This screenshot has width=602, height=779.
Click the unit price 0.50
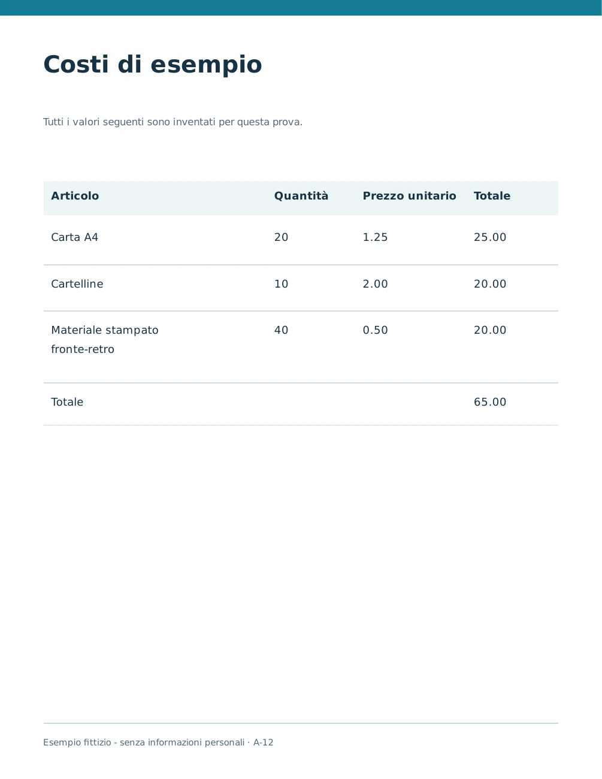pyautogui.click(x=375, y=330)
